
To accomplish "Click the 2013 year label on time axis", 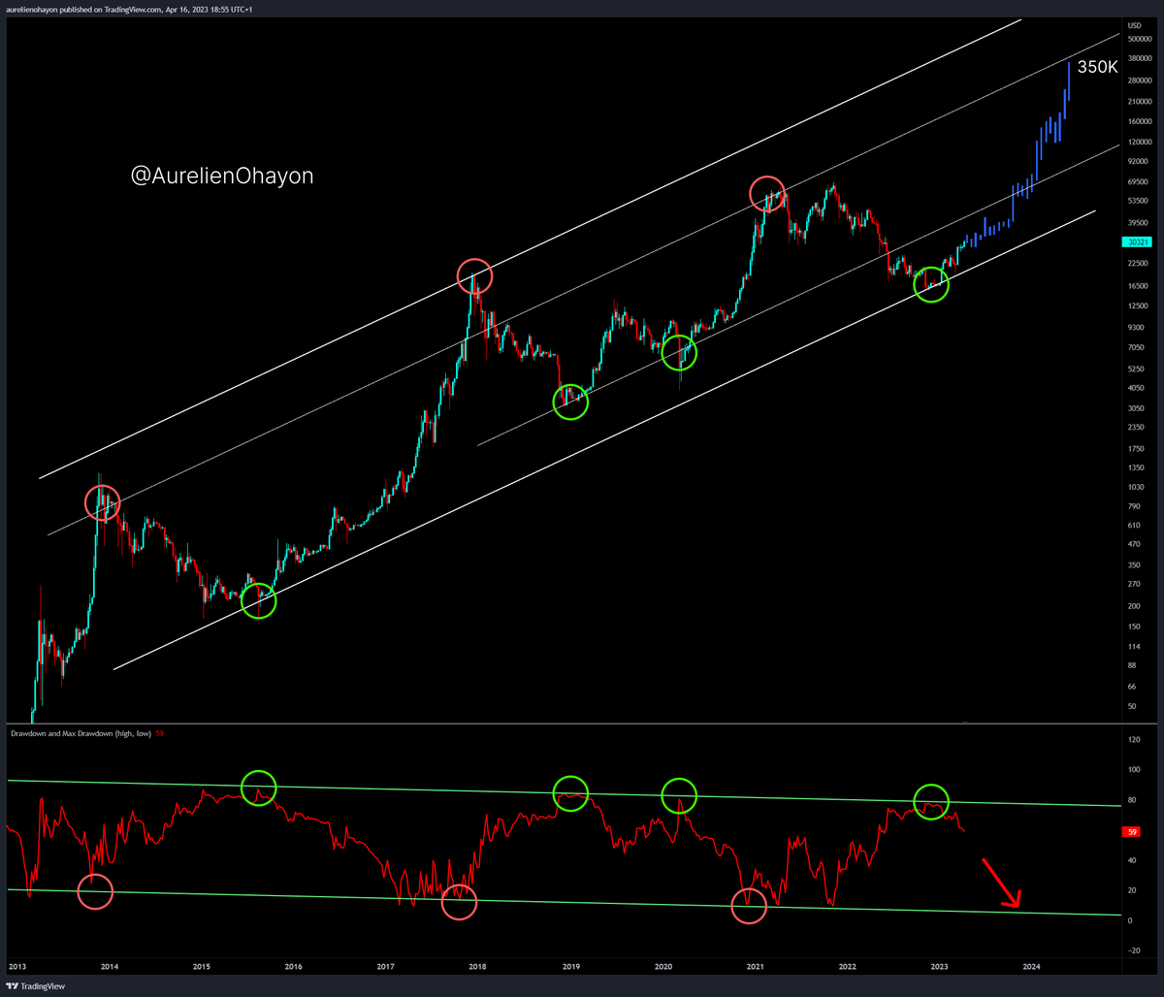I will point(18,967).
